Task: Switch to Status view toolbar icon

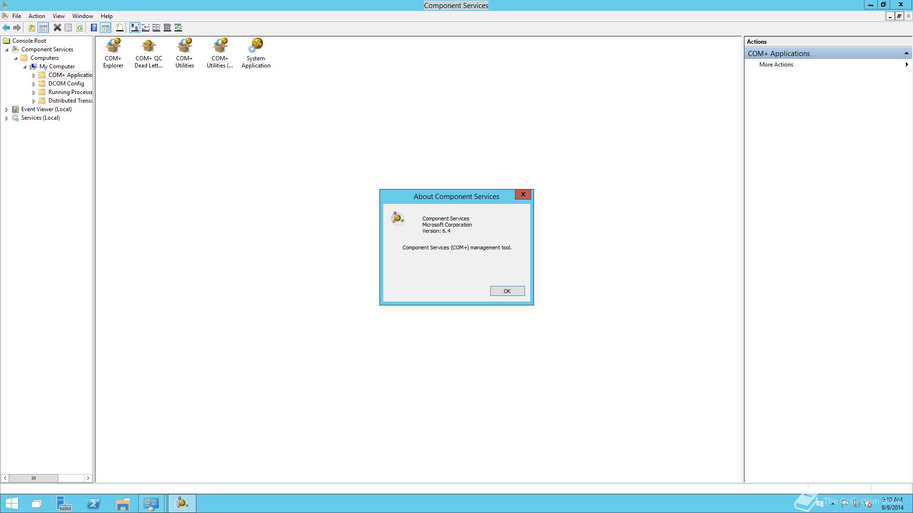Action: point(178,28)
